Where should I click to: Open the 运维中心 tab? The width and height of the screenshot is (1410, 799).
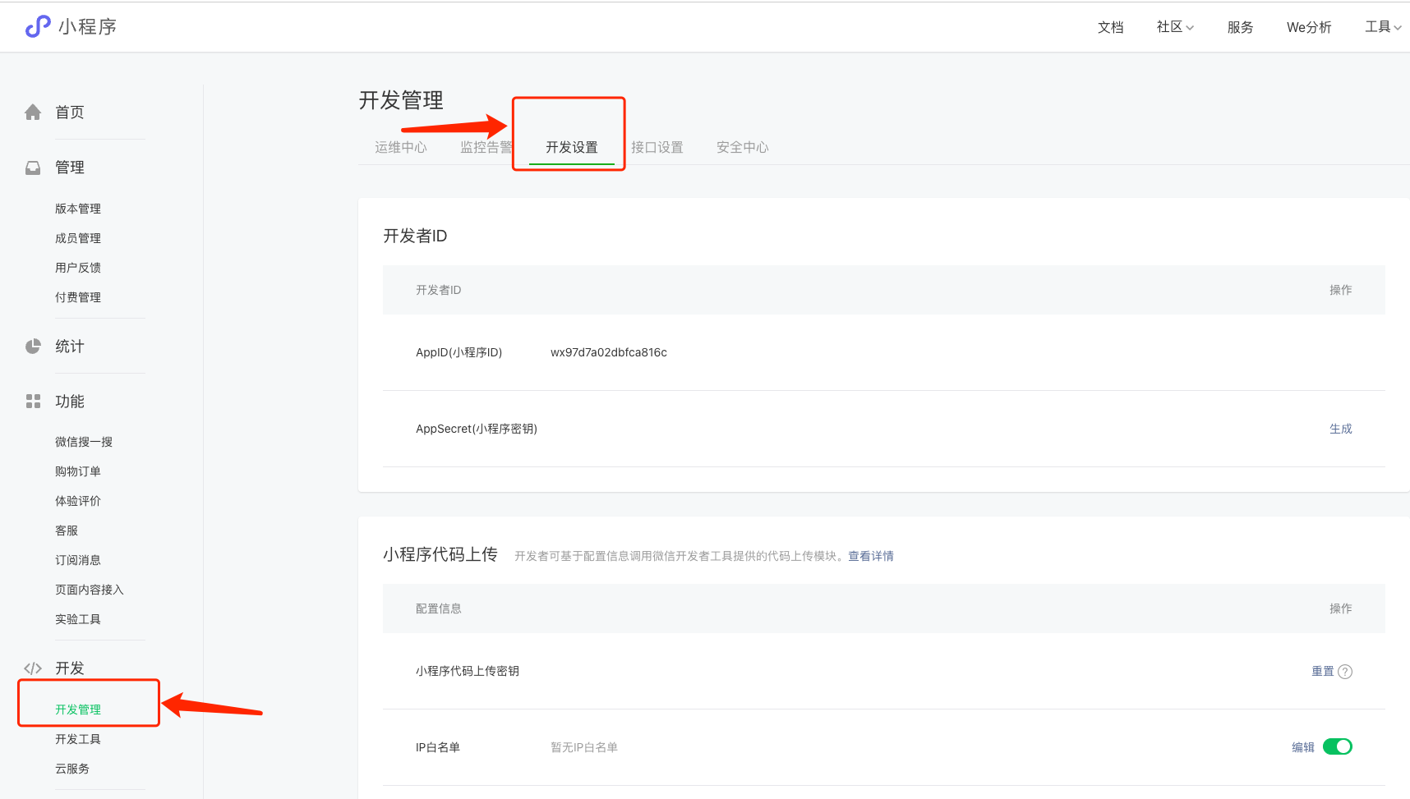(x=401, y=147)
